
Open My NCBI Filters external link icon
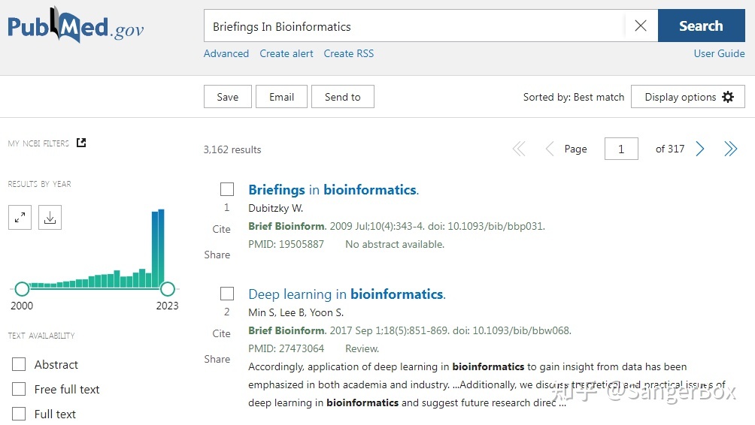[x=81, y=143]
